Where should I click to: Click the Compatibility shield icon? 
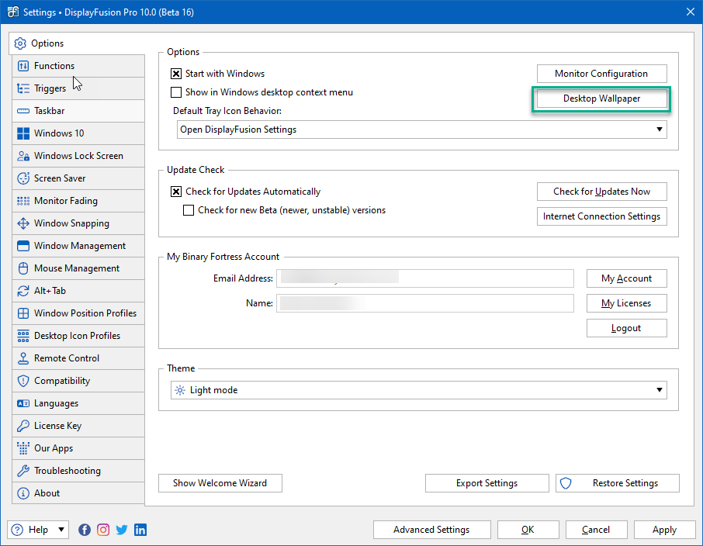click(x=23, y=381)
